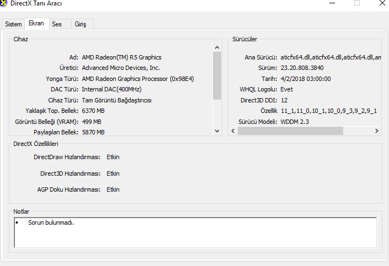Click the '6370 MB' total memory value
389x266 pixels.
point(93,111)
